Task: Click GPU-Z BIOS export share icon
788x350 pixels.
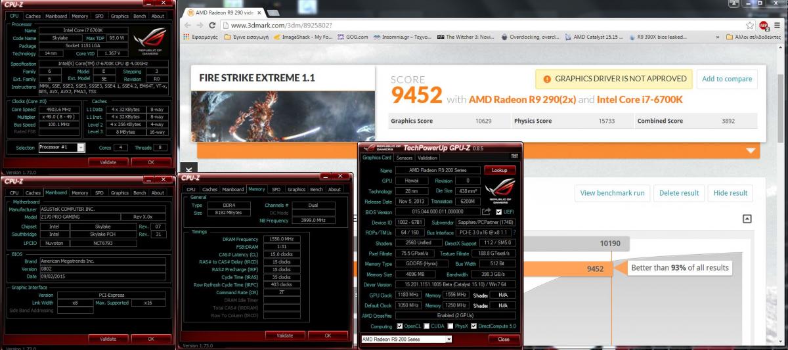Action: [486, 212]
